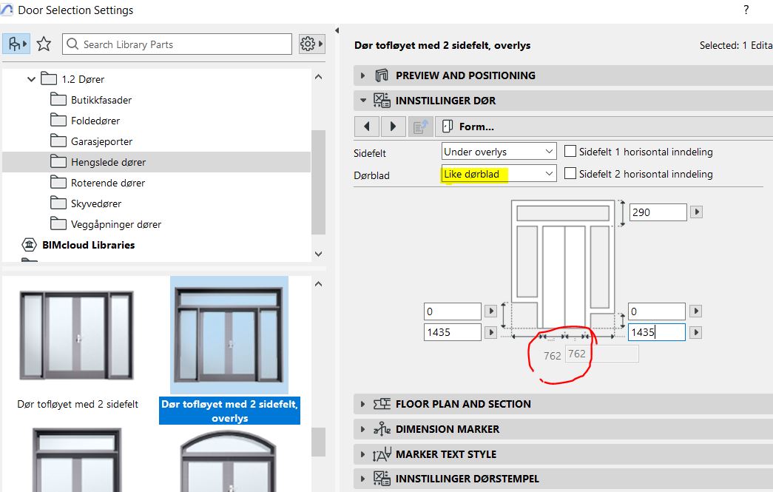Click the Form... page button
This screenshot has height=492, width=773.
click(469, 127)
